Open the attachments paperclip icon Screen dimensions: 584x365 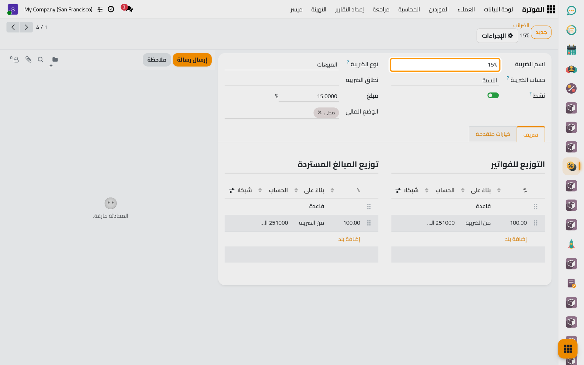[28, 60]
